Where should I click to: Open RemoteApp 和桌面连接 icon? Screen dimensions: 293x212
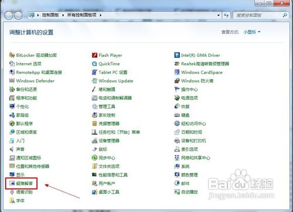(12, 72)
